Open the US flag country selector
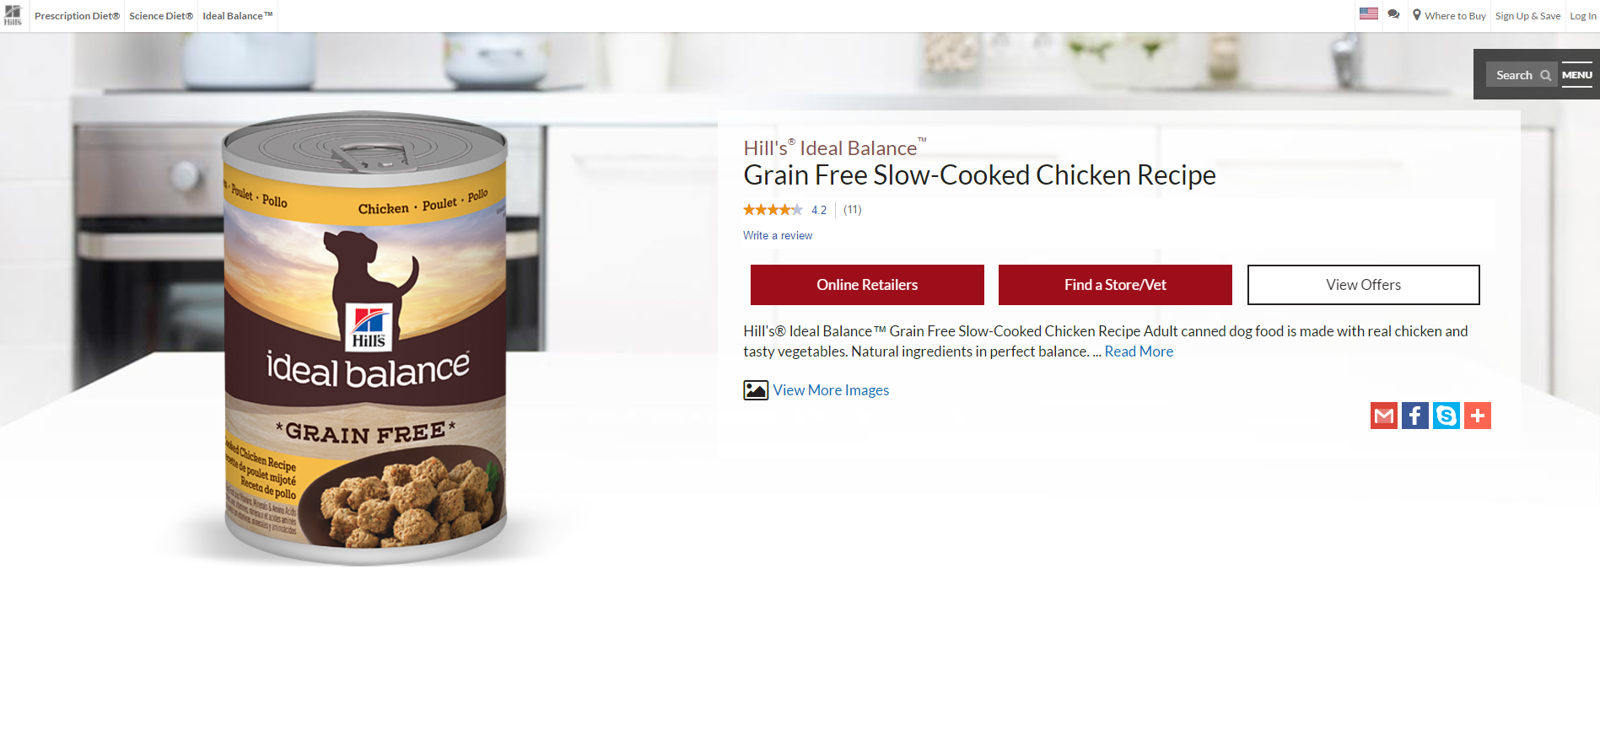The image size is (1600, 735). pyautogui.click(x=1369, y=13)
